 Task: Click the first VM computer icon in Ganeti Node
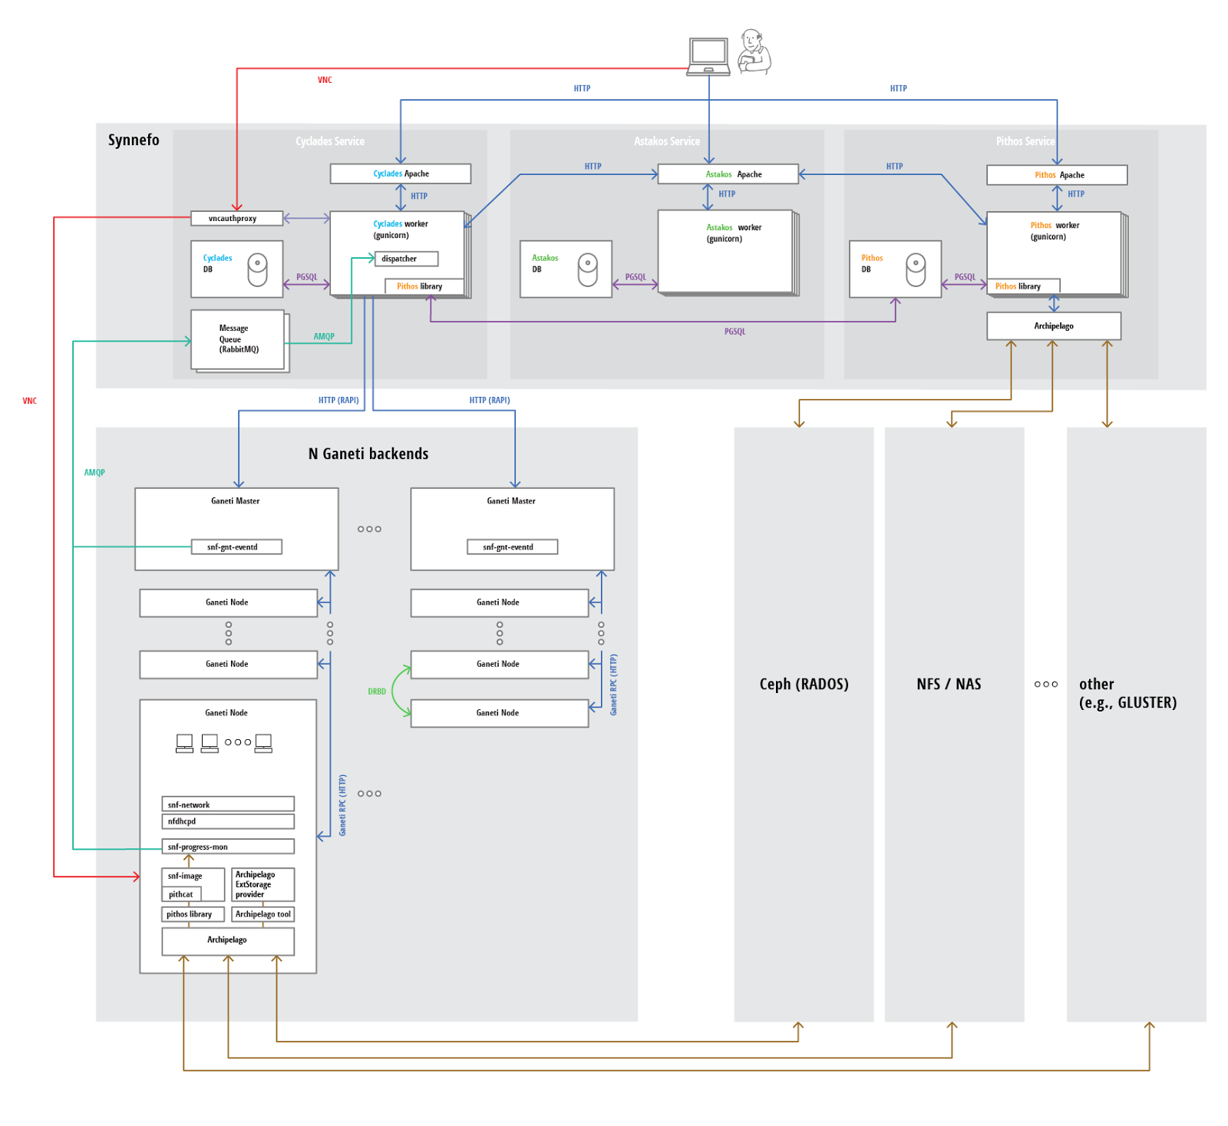(184, 743)
